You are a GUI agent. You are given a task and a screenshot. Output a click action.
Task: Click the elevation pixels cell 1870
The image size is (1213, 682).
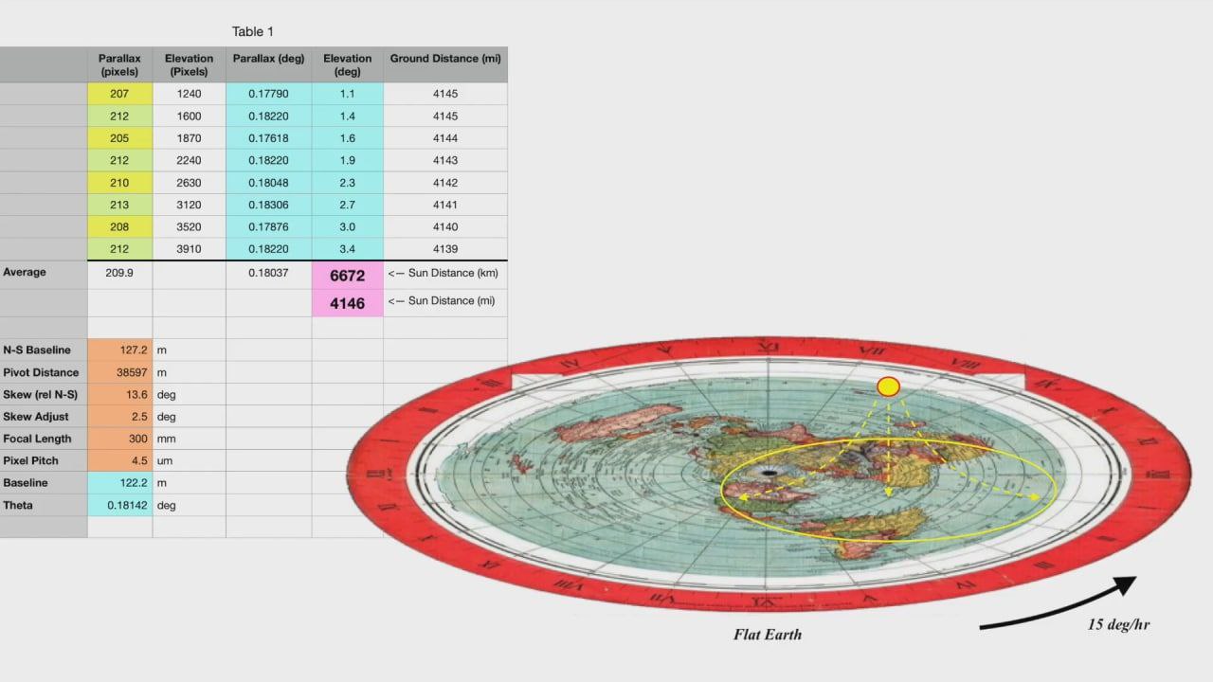click(x=189, y=138)
